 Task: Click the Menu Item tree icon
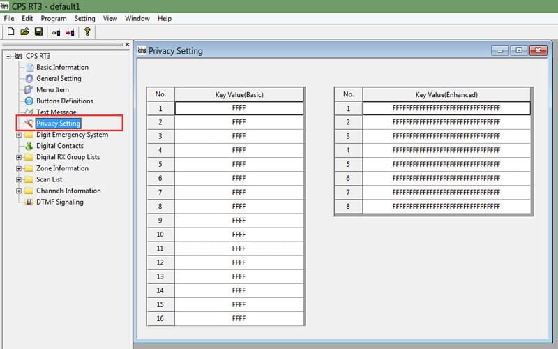coord(29,90)
